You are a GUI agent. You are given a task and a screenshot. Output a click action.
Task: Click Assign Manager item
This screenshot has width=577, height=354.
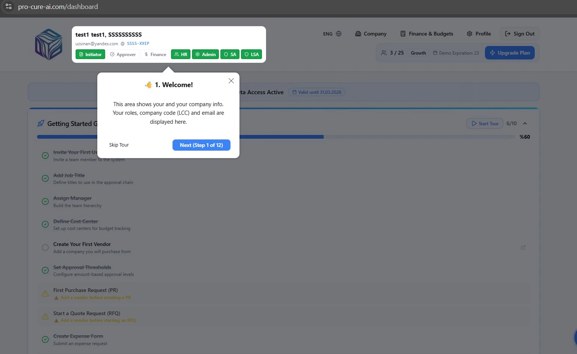point(284,201)
